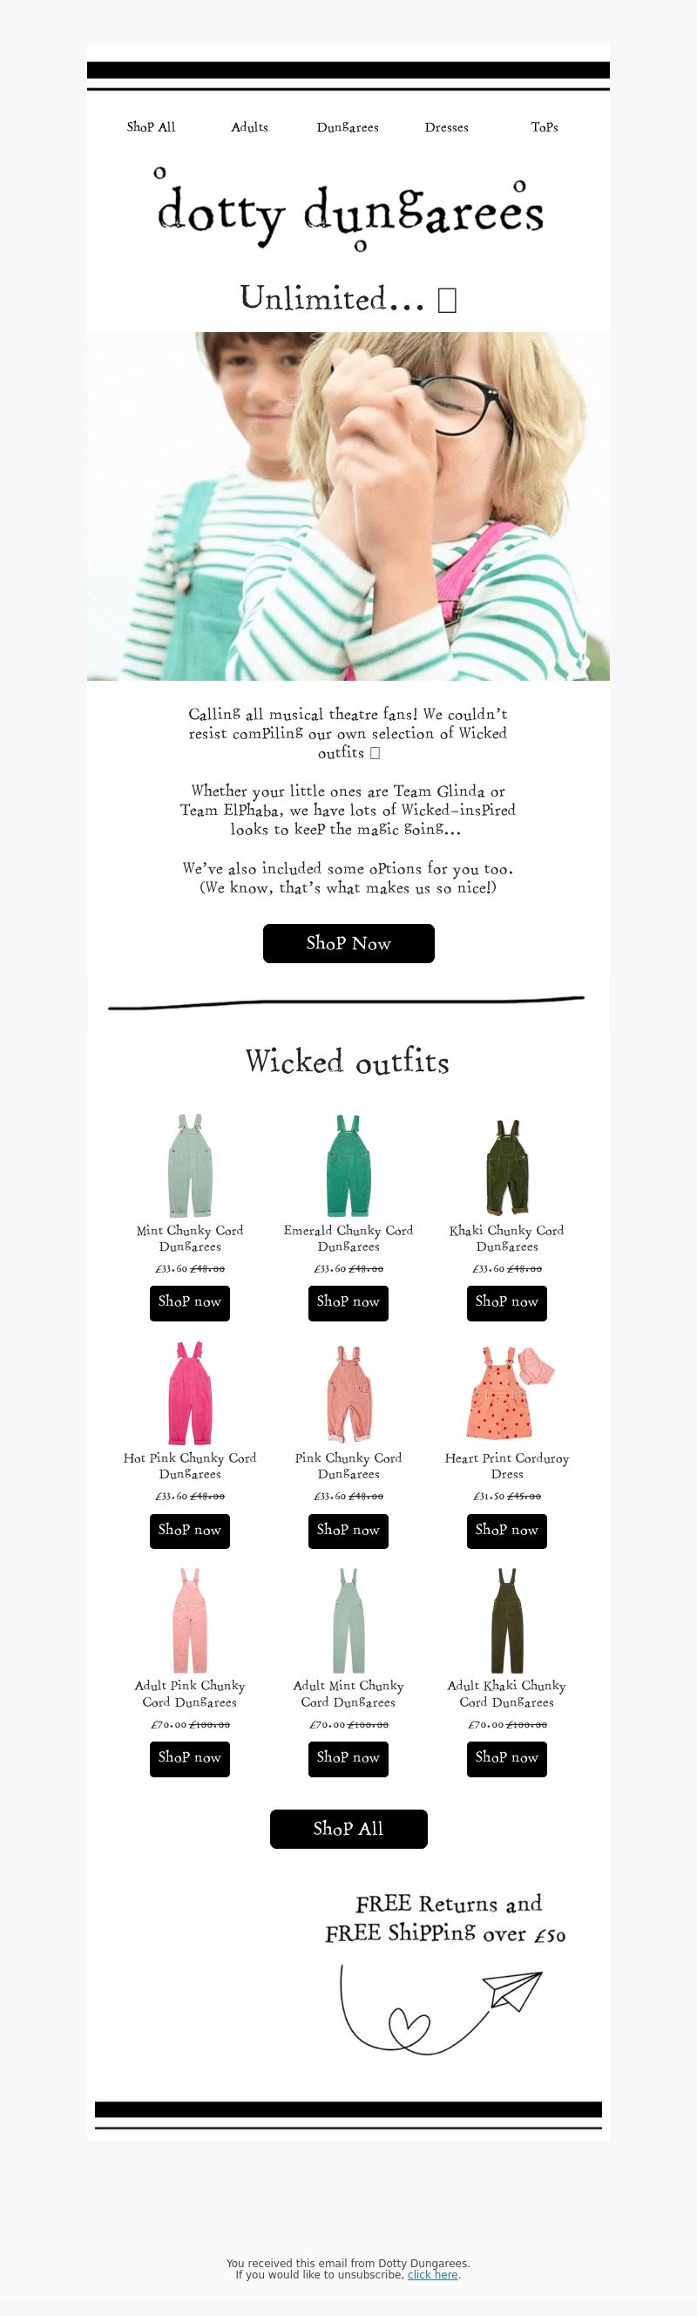Select the Mint Chunky Cord Dungarees image
This screenshot has height=2316, width=697.
[x=190, y=1165]
